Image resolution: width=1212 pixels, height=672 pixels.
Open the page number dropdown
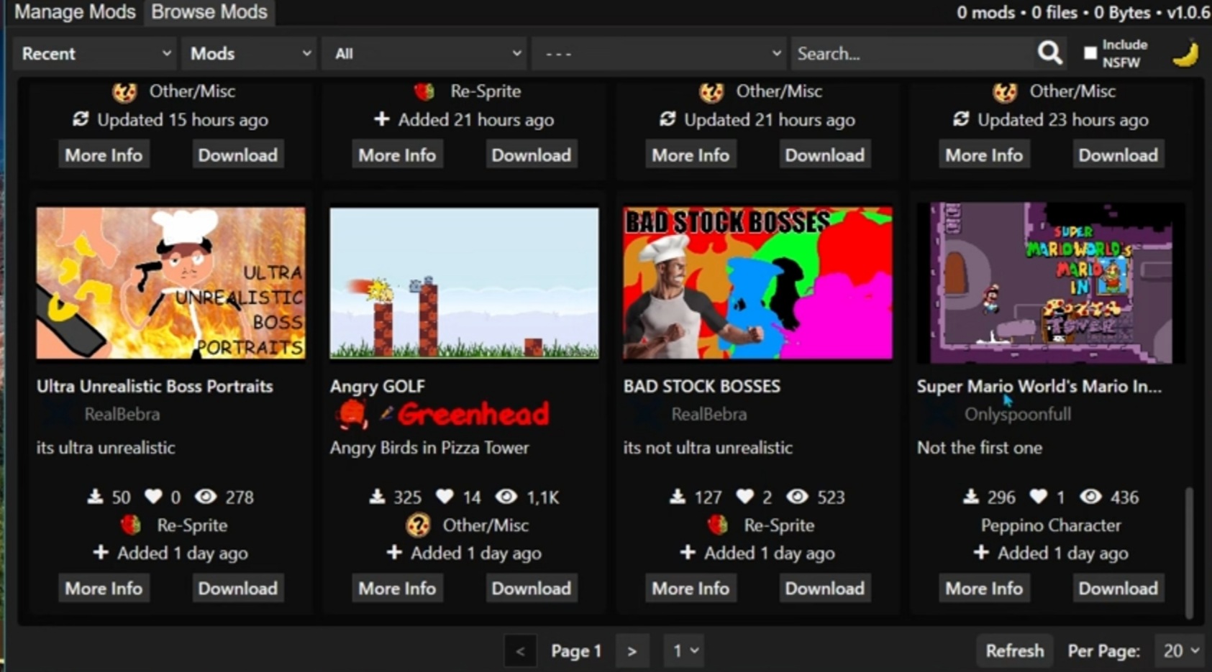coord(684,650)
